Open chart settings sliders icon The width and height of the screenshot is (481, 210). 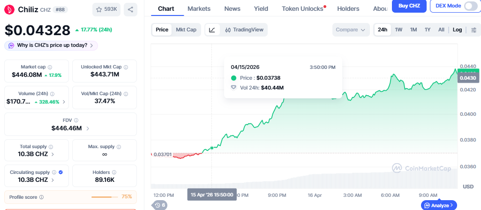[x=473, y=30]
